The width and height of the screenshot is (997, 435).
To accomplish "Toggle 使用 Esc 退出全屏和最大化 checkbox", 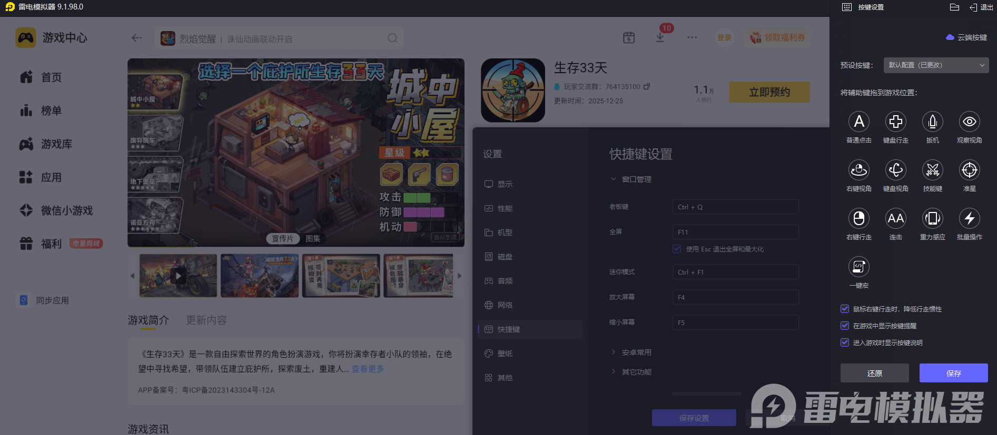I will 677,249.
